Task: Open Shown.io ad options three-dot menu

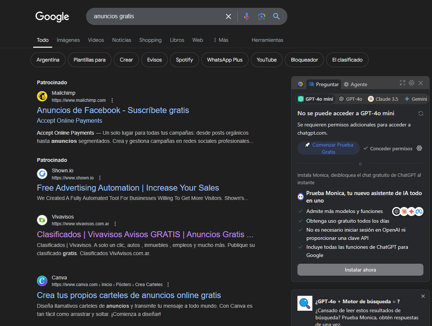Action: (x=100, y=178)
